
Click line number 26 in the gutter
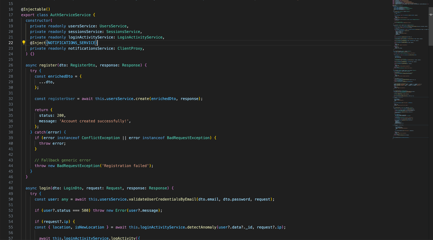(x=10, y=65)
